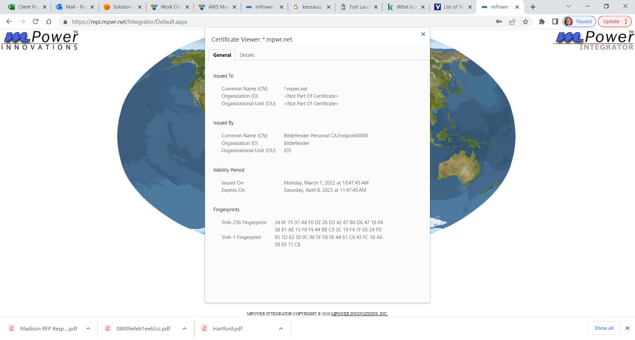View site info via padlock icon
The width and height of the screenshot is (635, 340).
click(x=65, y=22)
